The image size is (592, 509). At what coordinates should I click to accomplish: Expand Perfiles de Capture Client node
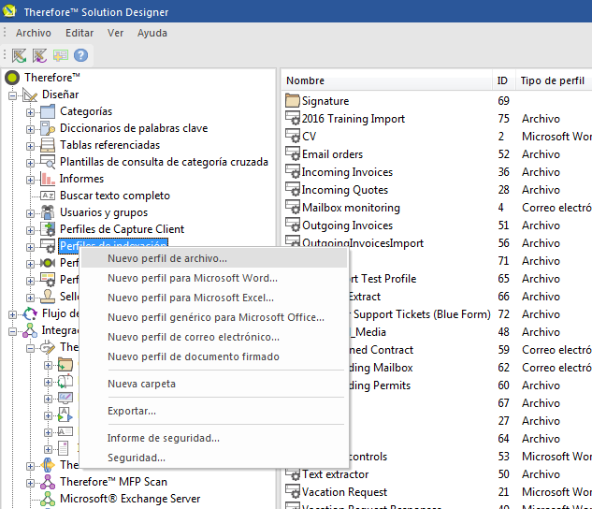[x=30, y=230]
